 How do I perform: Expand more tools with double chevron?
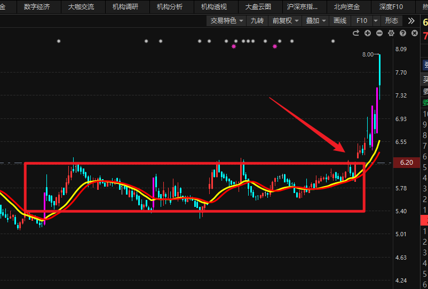pyautogui.click(x=411, y=21)
